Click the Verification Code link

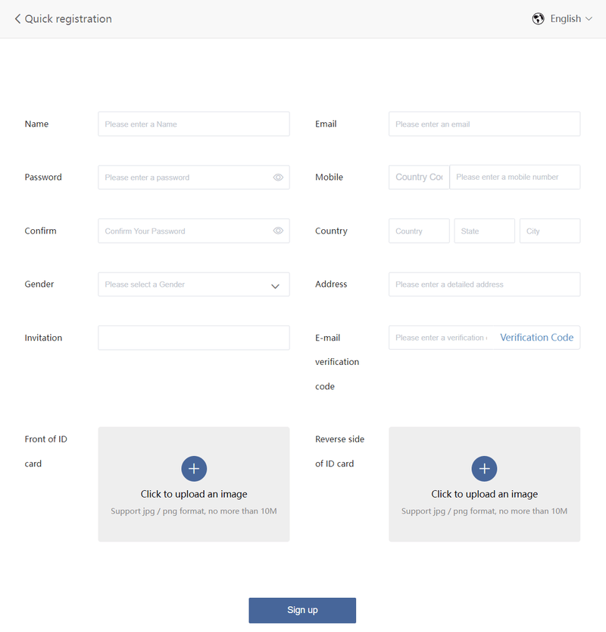pos(537,338)
